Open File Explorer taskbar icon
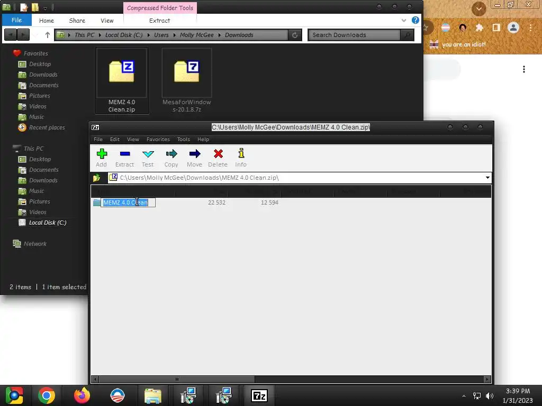 click(x=153, y=395)
